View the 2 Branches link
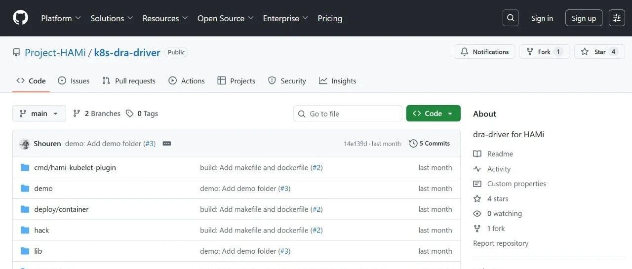 point(96,114)
